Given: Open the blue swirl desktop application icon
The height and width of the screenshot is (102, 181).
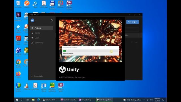Looking at the screenshot, I should pos(18,52).
